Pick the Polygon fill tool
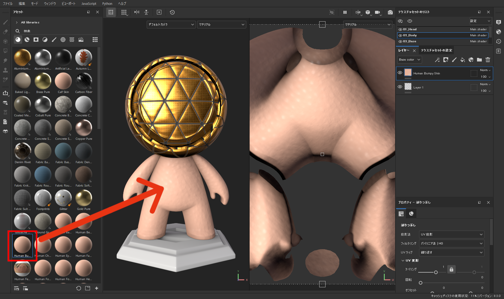Image resolution: width=504 pixels, height=299 pixels. 5,50
